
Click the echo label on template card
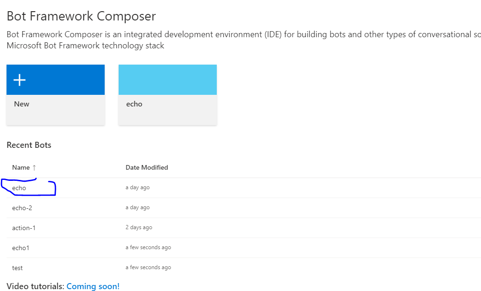pos(134,104)
